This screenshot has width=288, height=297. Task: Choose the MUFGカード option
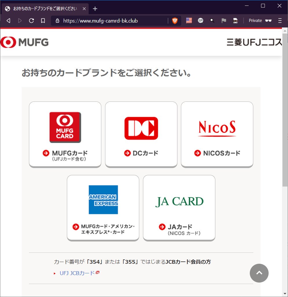(65, 134)
